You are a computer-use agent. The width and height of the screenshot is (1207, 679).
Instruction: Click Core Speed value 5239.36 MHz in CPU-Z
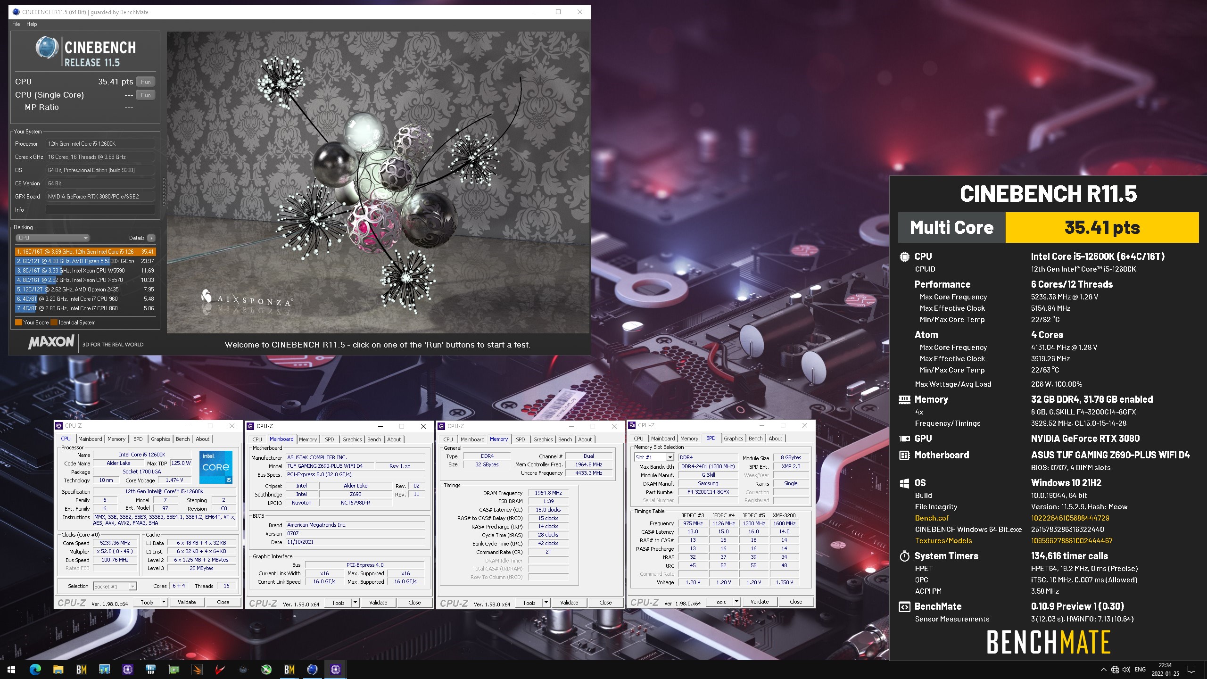[x=115, y=543]
